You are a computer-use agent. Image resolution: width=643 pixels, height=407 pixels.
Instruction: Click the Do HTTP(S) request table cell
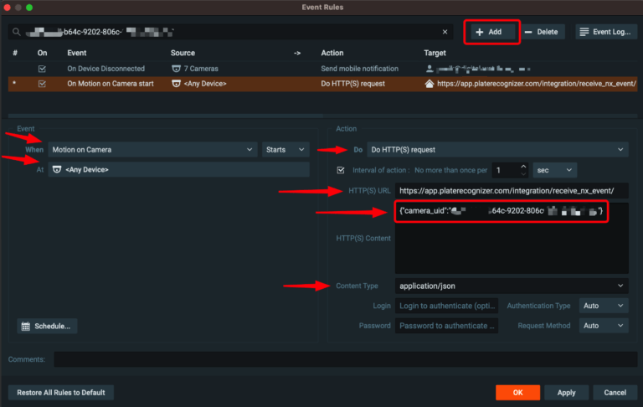click(x=352, y=84)
